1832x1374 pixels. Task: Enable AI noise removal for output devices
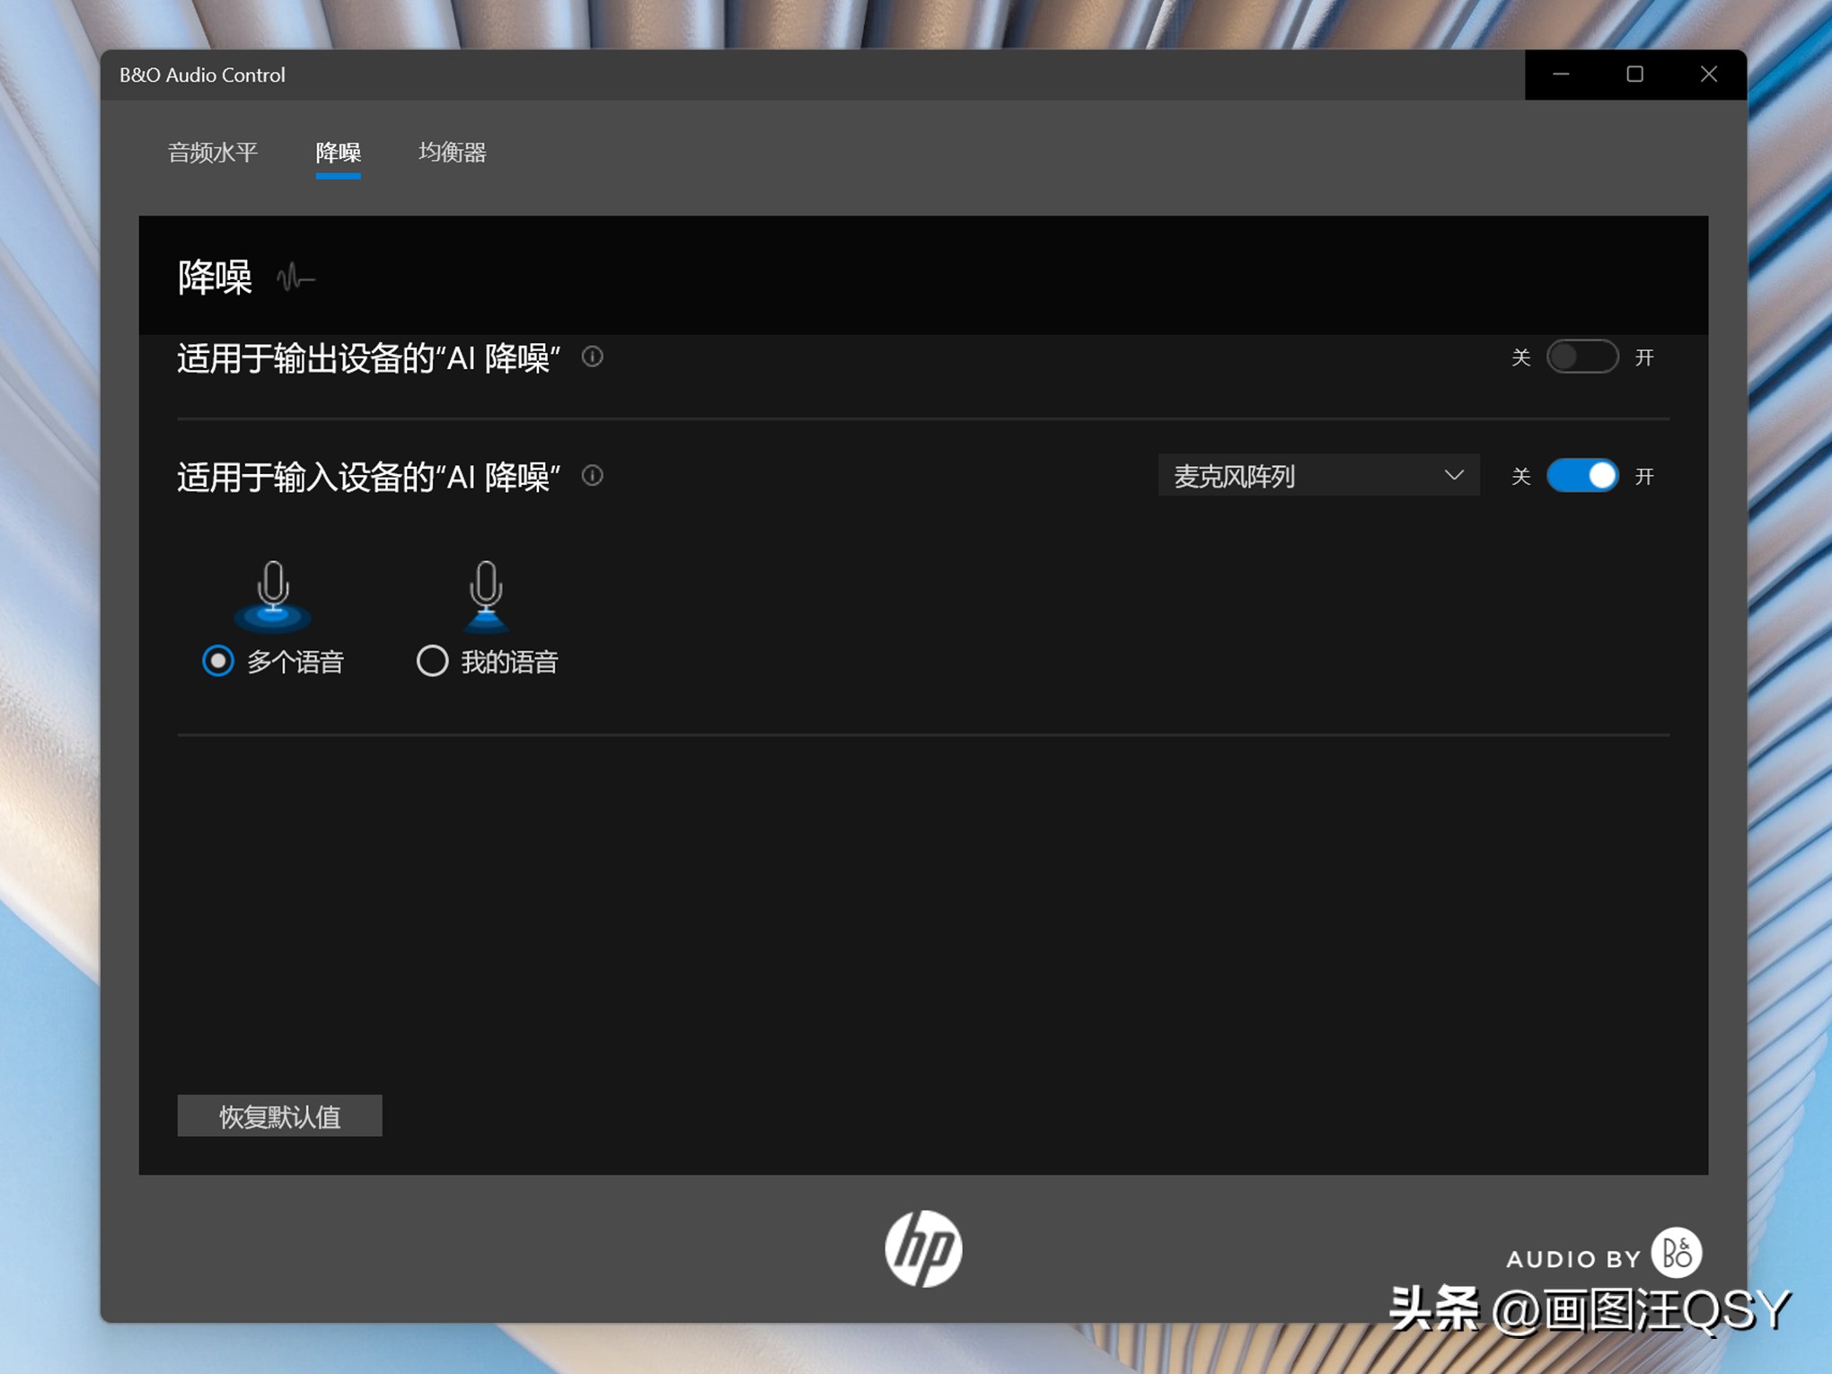(1581, 357)
